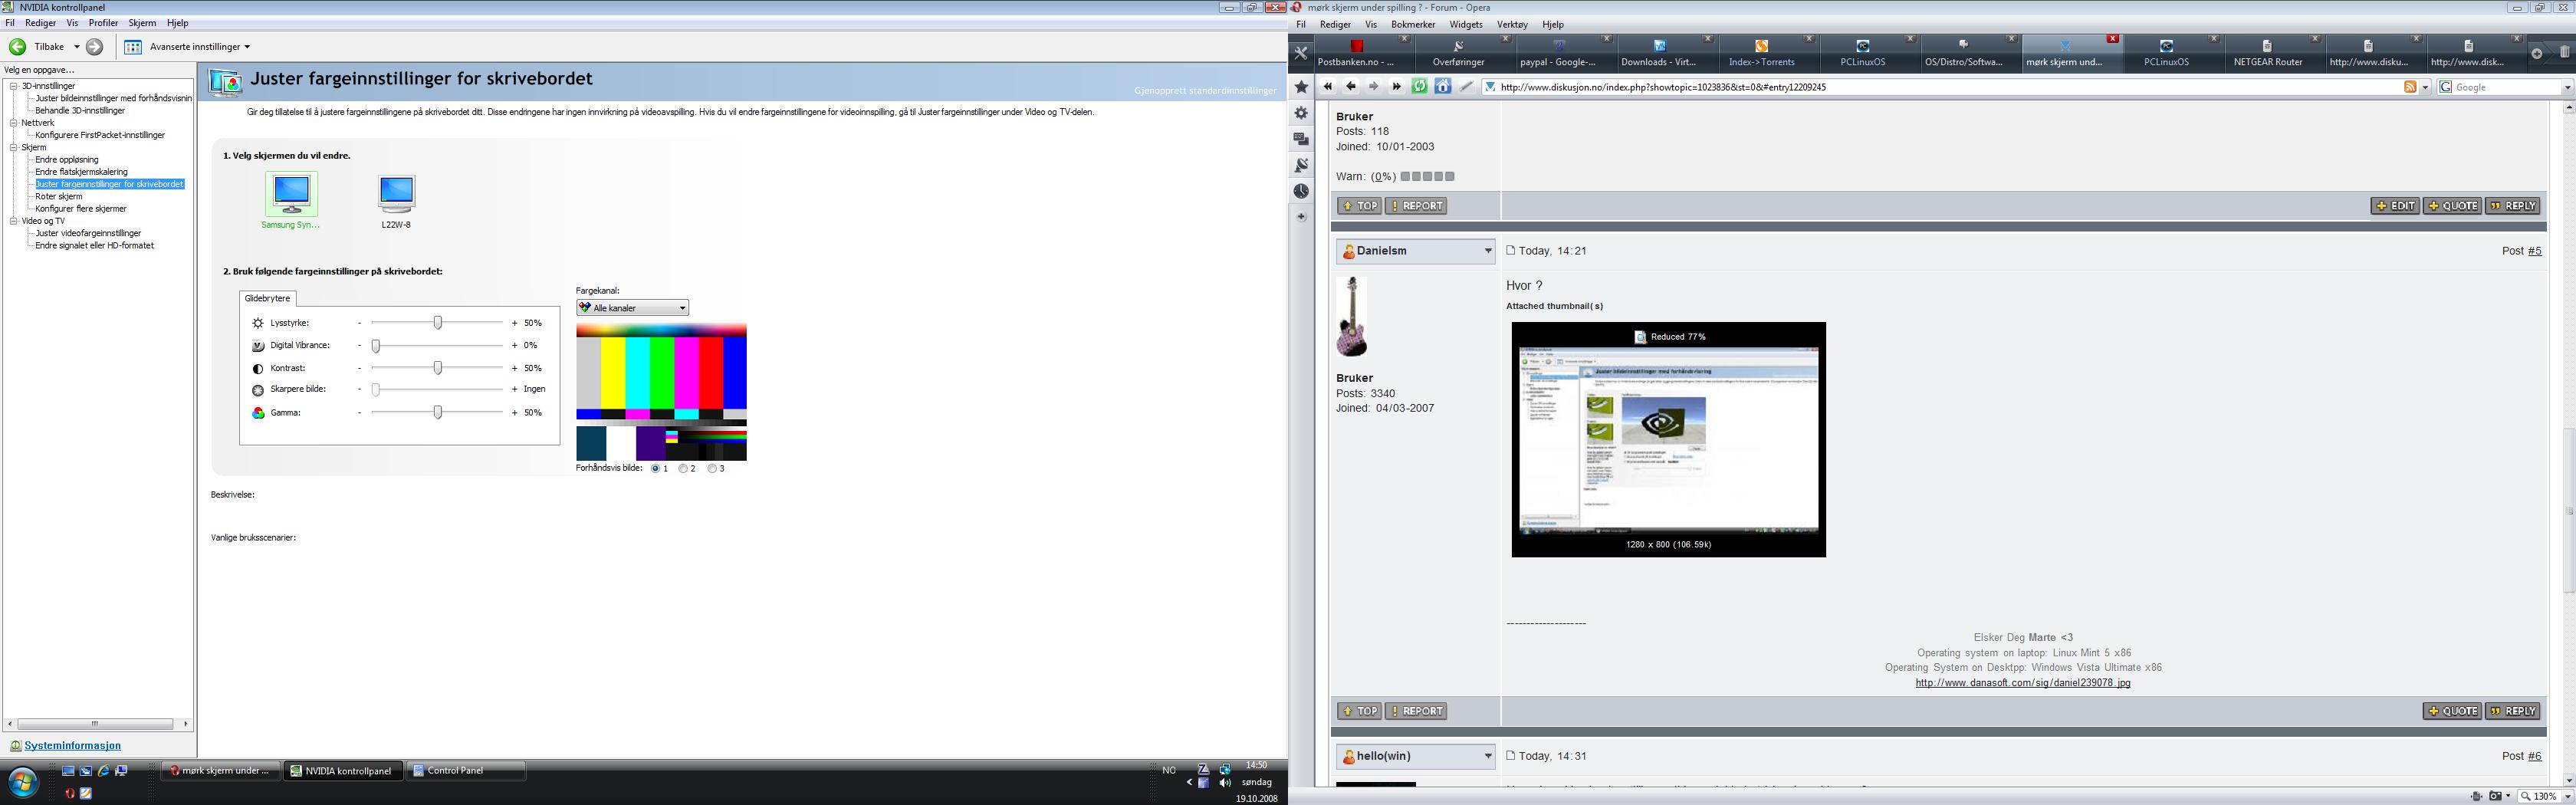Open the Verktøy menu in Opera

point(1512,25)
